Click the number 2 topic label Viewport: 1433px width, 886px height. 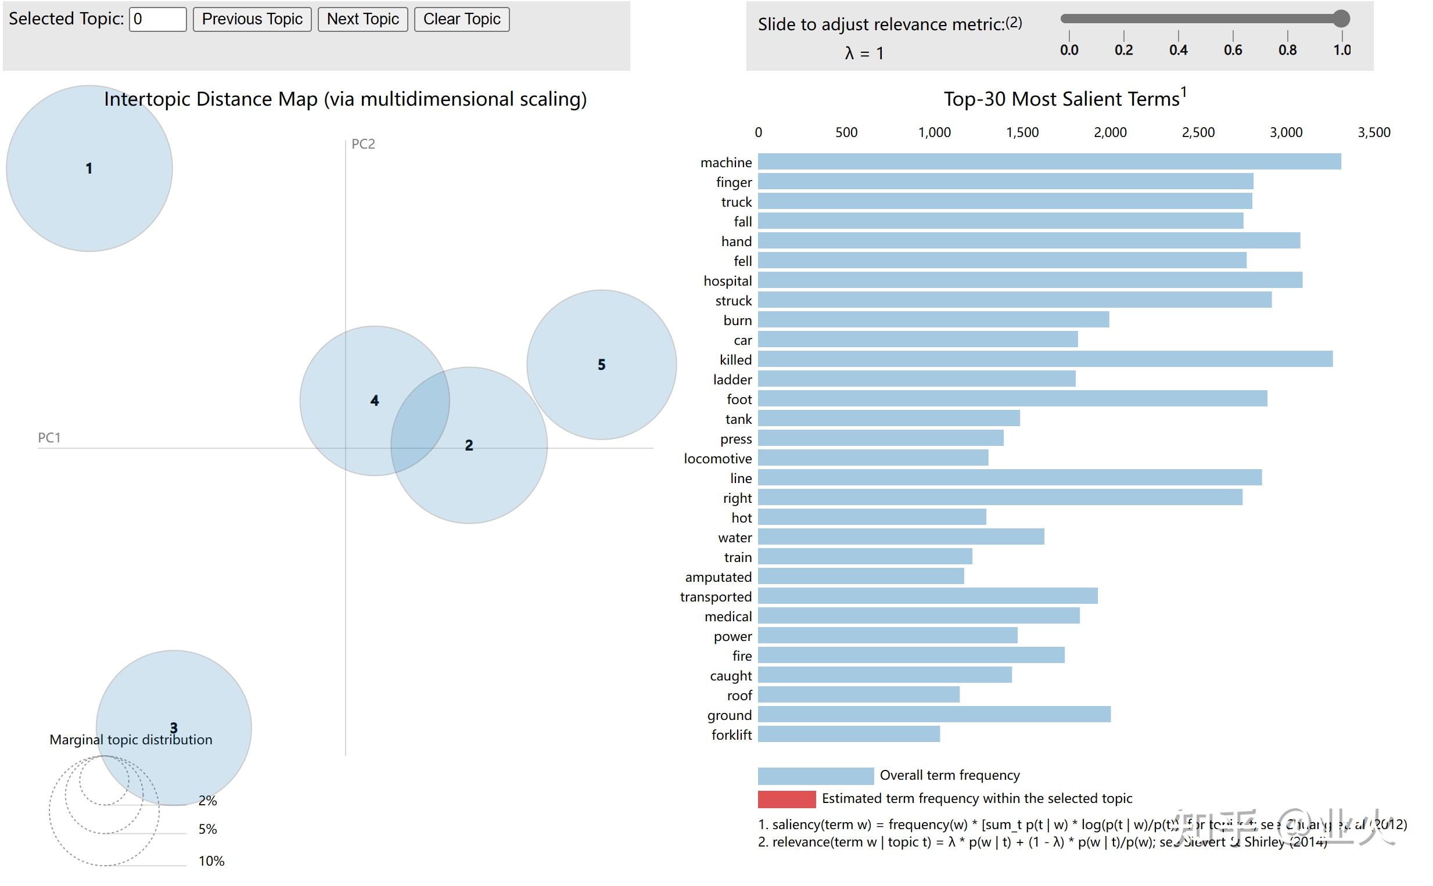[x=469, y=445]
